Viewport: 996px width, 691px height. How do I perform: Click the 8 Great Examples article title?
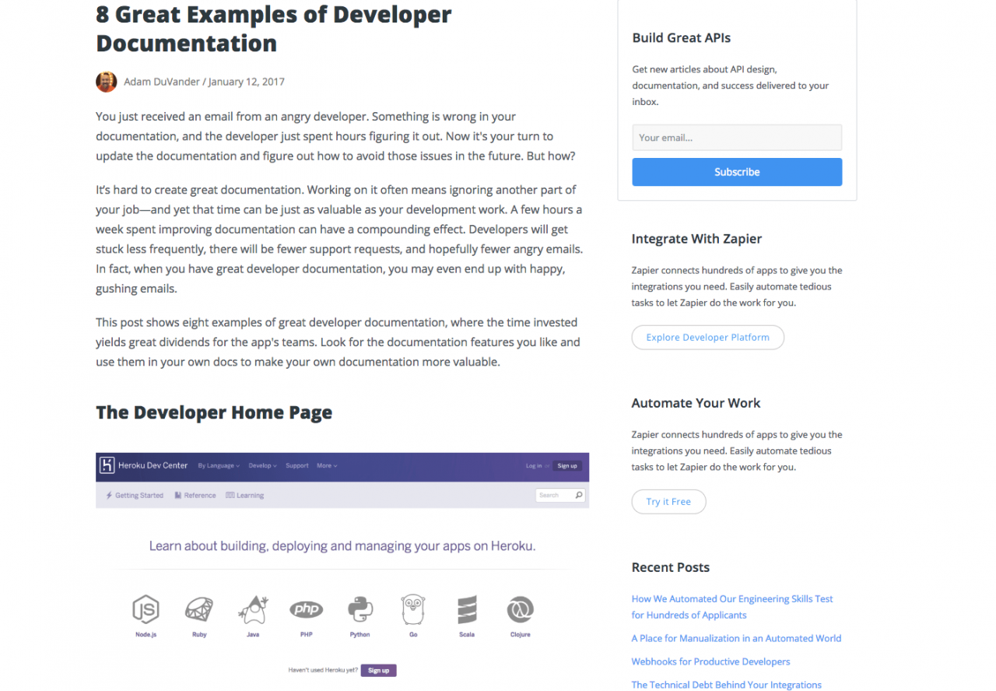pos(273,28)
